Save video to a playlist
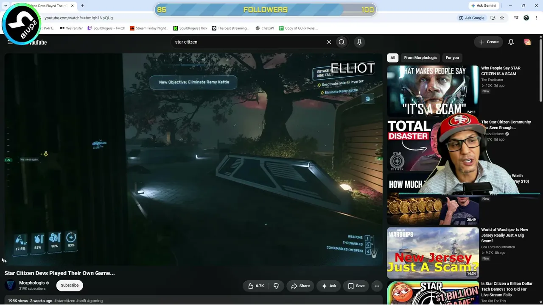This screenshot has width=543, height=305. coord(356,286)
